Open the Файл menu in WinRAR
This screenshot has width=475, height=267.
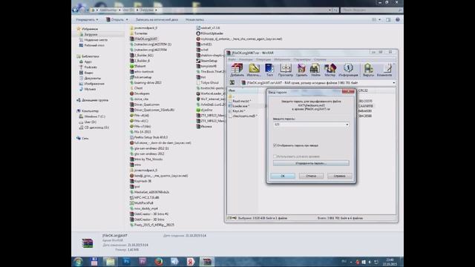tap(232, 59)
